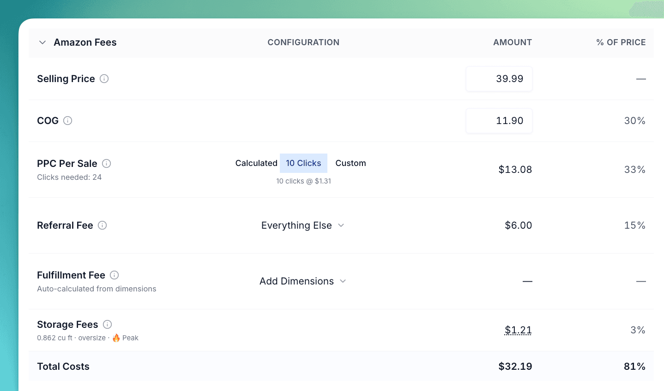
Task: Click the % of Price column header
Action: (621, 42)
